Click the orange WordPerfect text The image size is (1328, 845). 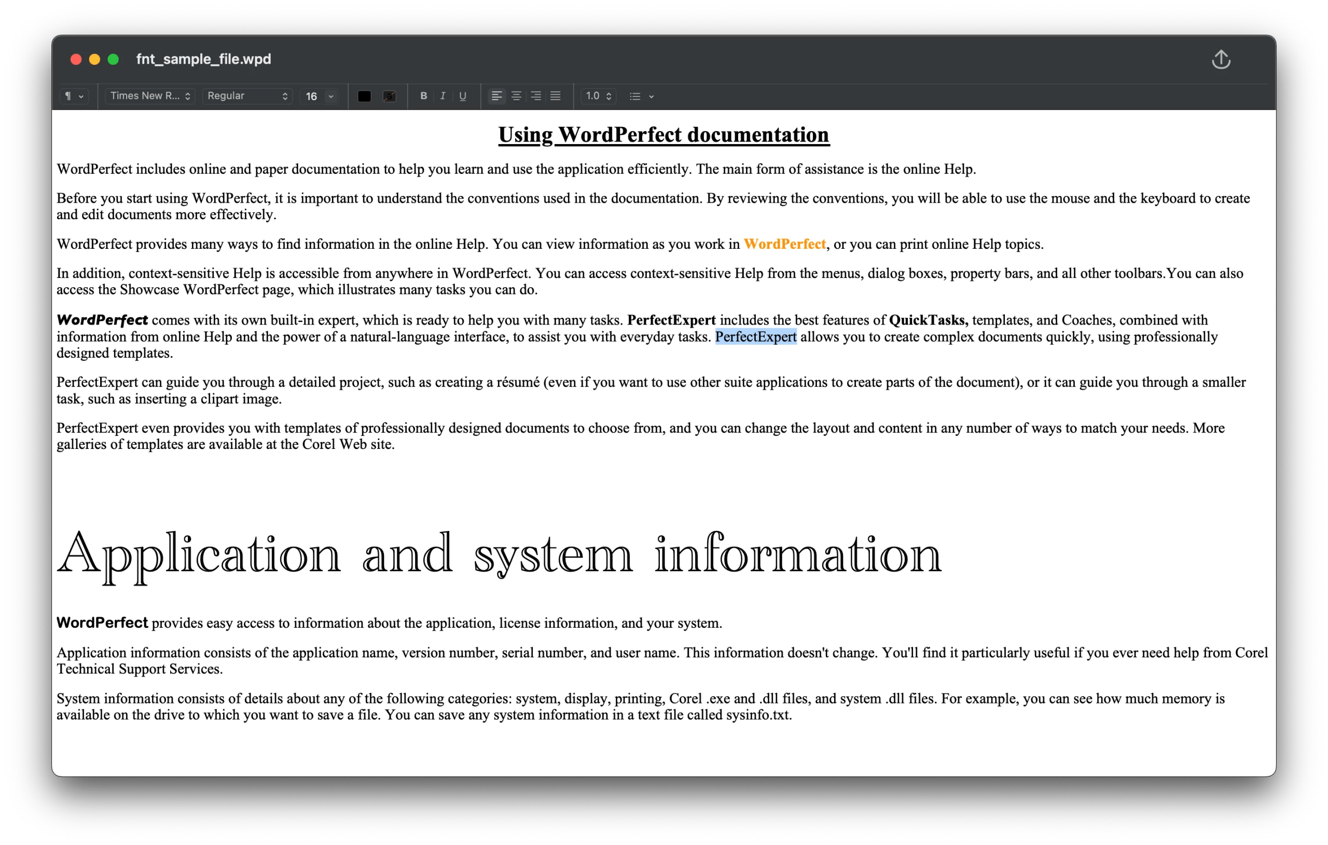pyautogui.click(x=784, y=244)
